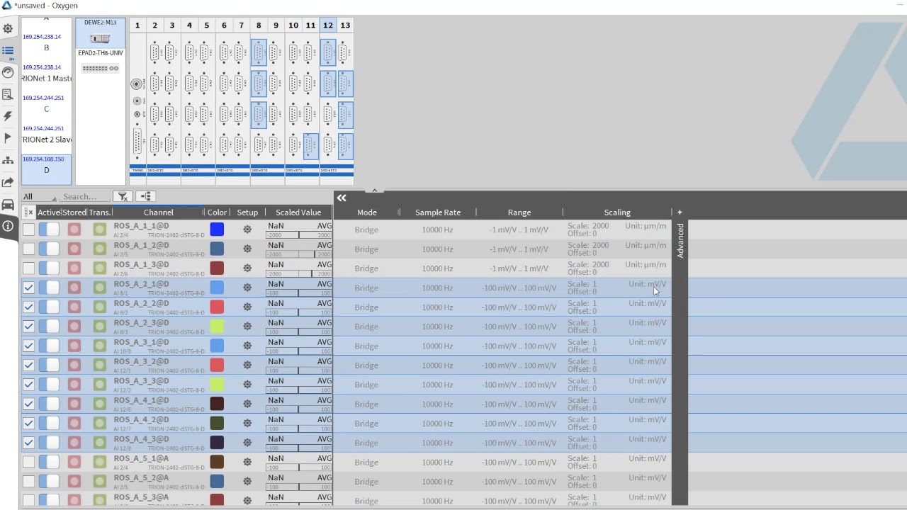The height and width of the screenshot is (510, 907).
Task: Open the gauge instruments menu in the sidebar
Action: pos(8,72)
